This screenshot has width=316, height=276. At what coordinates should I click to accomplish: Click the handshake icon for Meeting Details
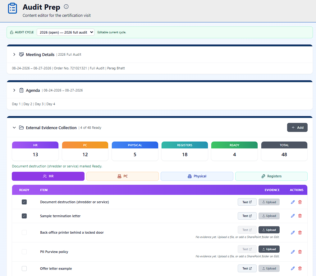(21, 54)
